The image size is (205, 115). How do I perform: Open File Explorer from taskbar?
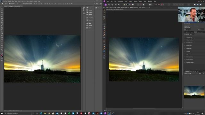point(45,113)
